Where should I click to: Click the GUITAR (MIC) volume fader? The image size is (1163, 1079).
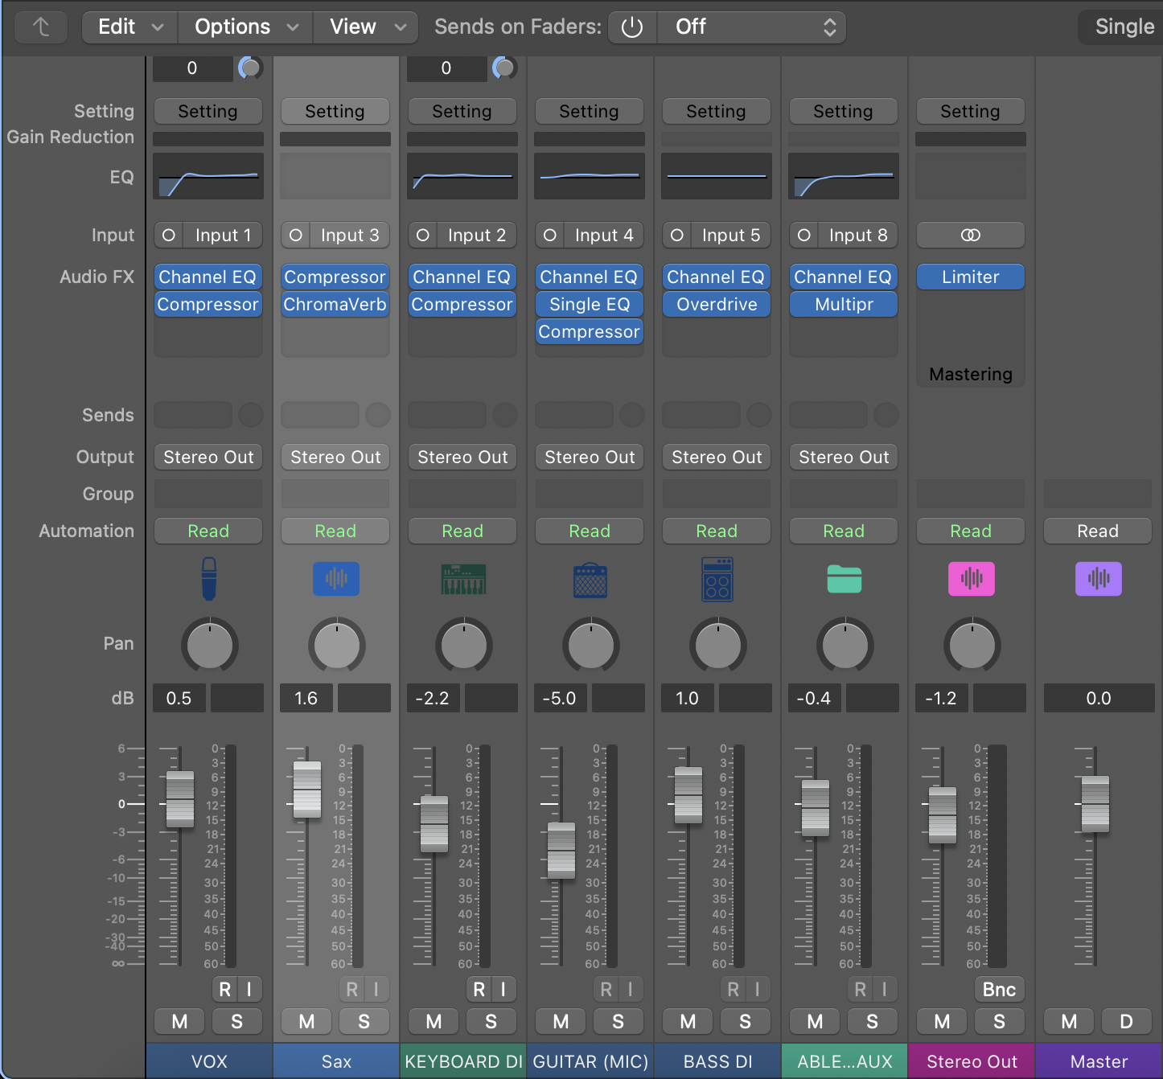pyautogui.click(x=561, y=851)
